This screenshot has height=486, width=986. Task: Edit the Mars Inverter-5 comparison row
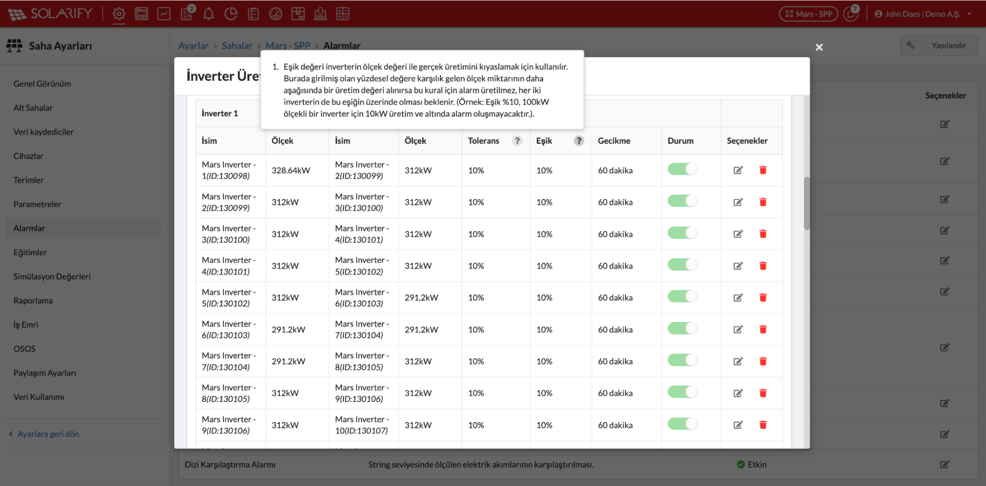click(738, 297)
